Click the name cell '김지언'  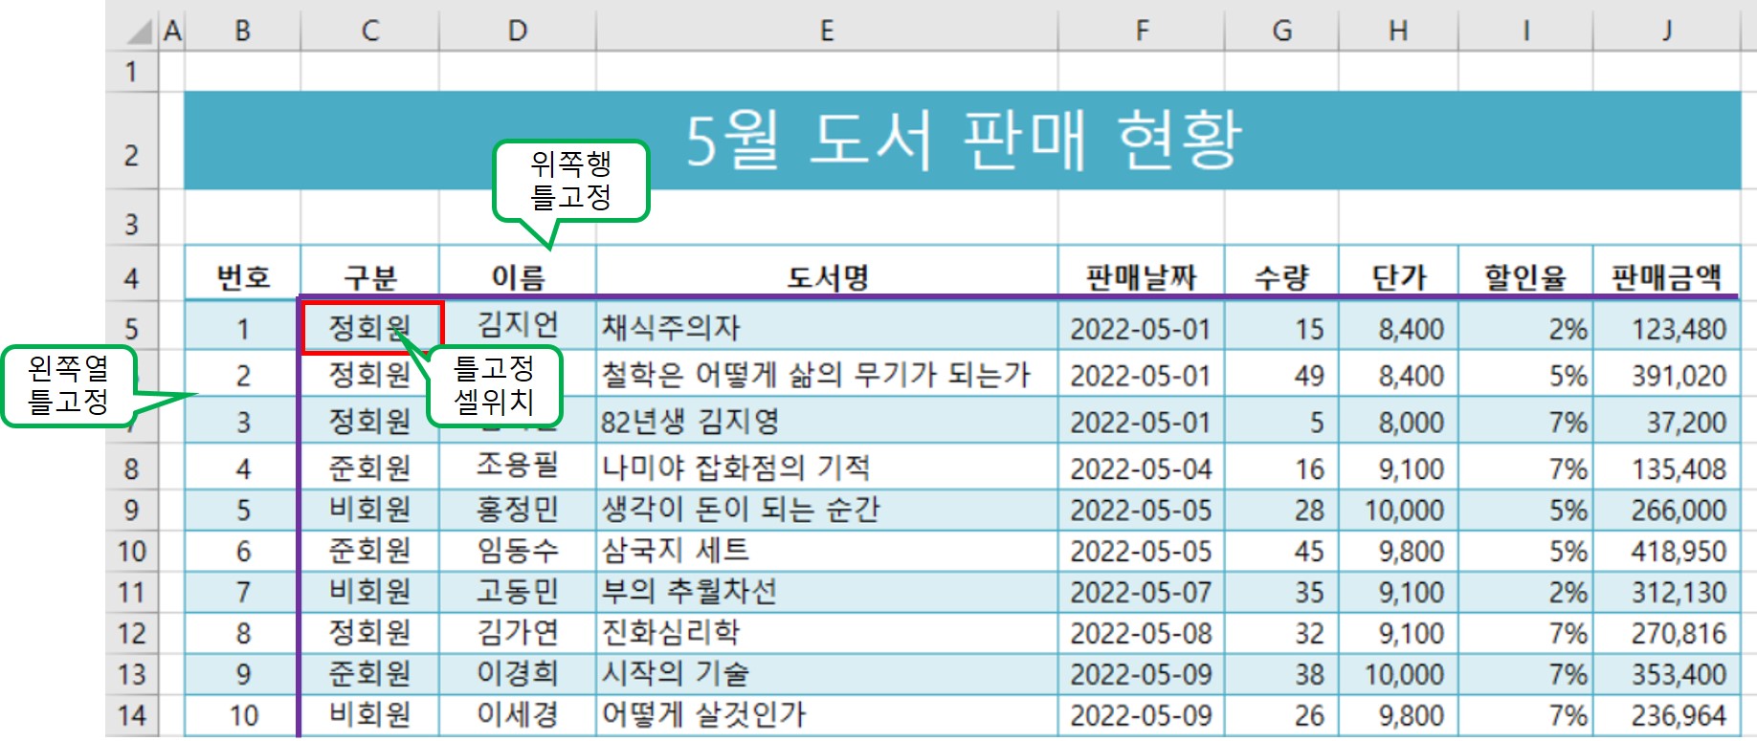518,325
